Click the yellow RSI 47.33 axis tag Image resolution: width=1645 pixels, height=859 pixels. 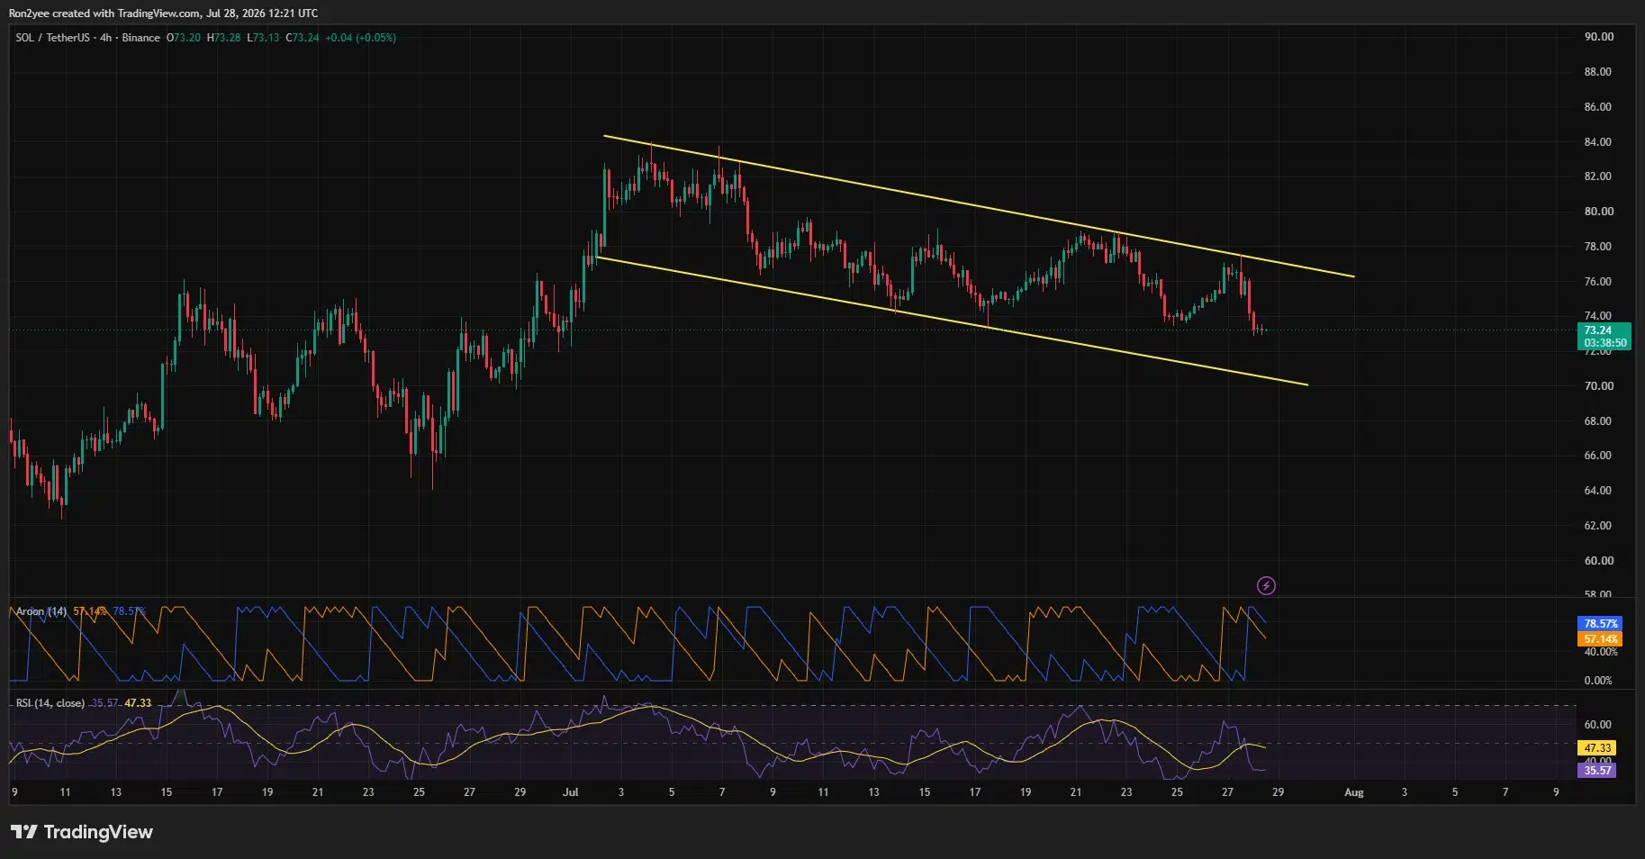tap(1598, 748)
